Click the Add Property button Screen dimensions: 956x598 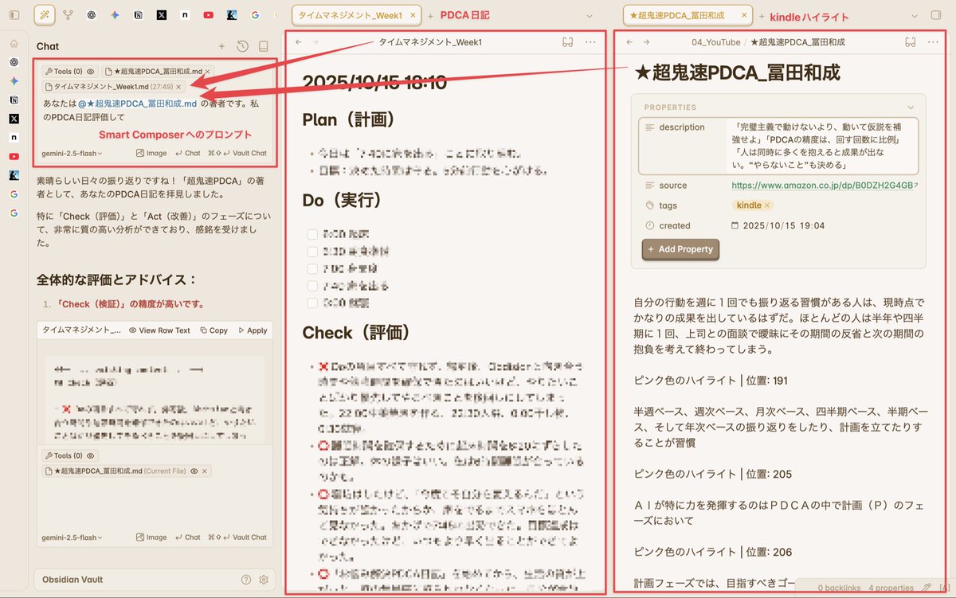click(x=680, y=249)
